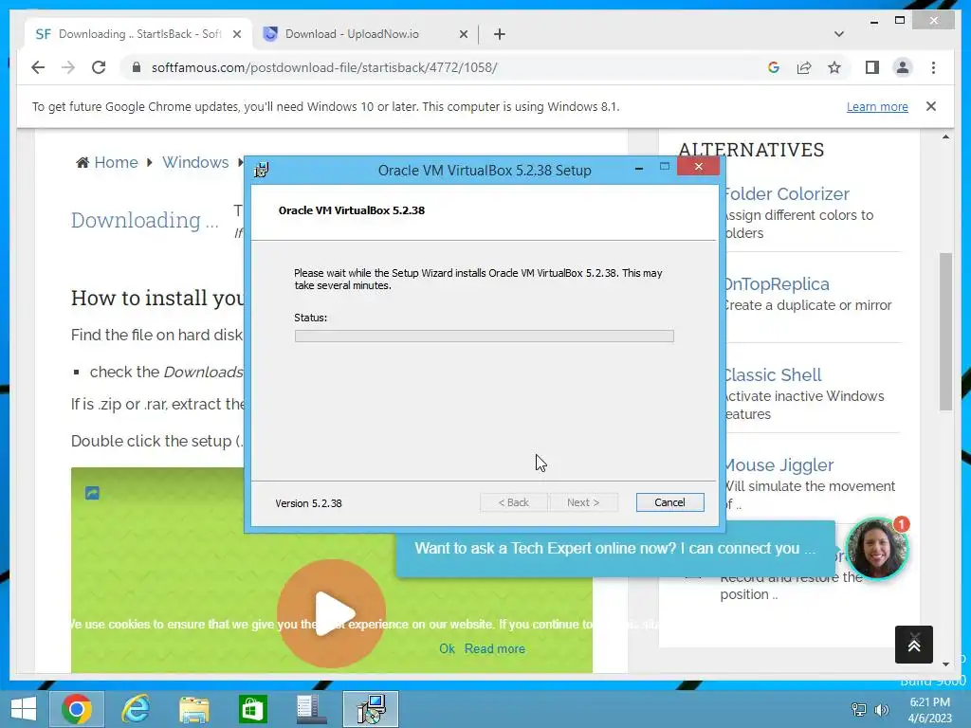Image resolution: width=971 pixels, height=728 pixels.
Task: Go back to previous page in Chrome
Action: [38, 67]
